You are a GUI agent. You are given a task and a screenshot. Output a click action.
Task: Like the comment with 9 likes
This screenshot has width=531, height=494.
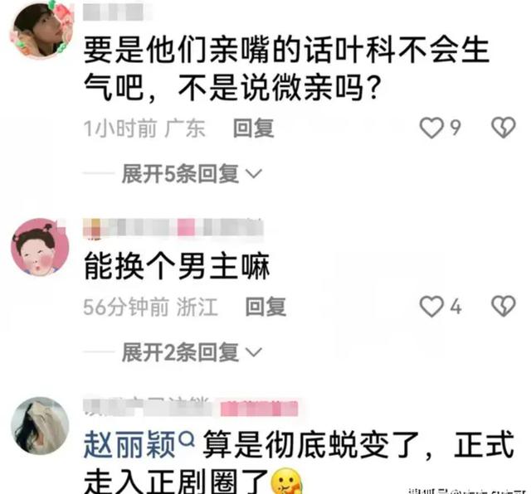coord(431,128)
